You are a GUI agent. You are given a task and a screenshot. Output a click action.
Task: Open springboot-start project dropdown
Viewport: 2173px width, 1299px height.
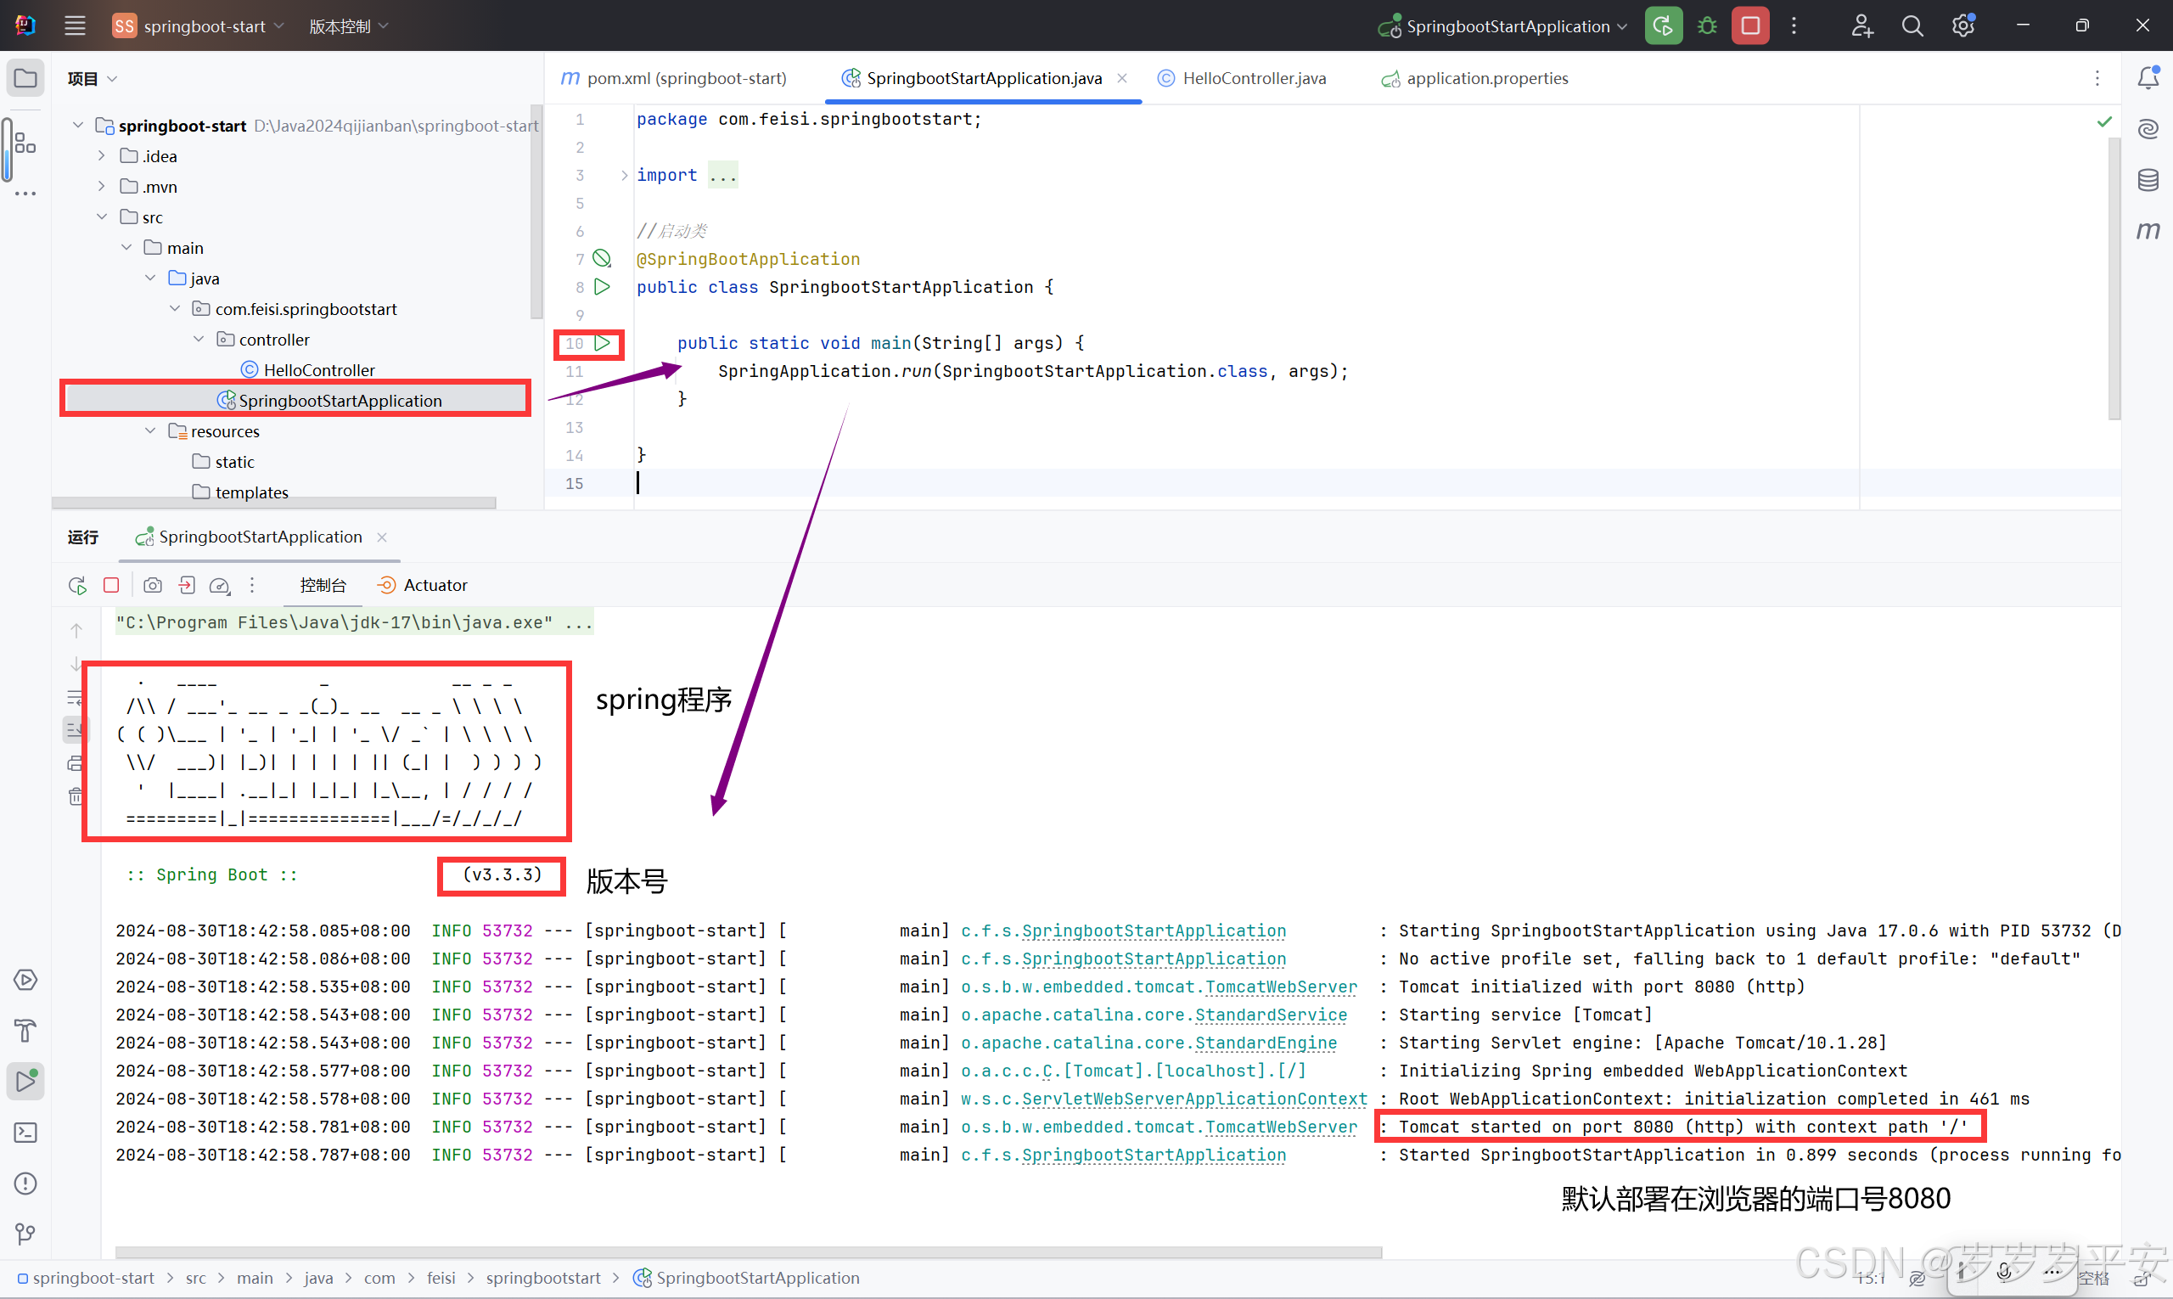[199, 26]
